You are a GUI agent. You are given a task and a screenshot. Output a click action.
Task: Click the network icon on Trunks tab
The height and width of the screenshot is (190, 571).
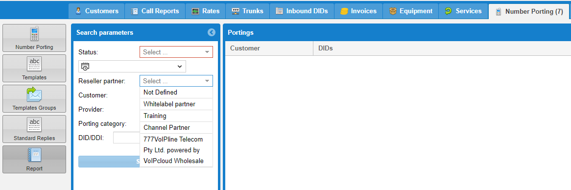coord(236,11)
